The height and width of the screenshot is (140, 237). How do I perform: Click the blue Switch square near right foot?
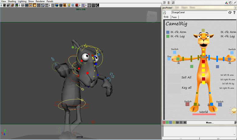(220, 104)
